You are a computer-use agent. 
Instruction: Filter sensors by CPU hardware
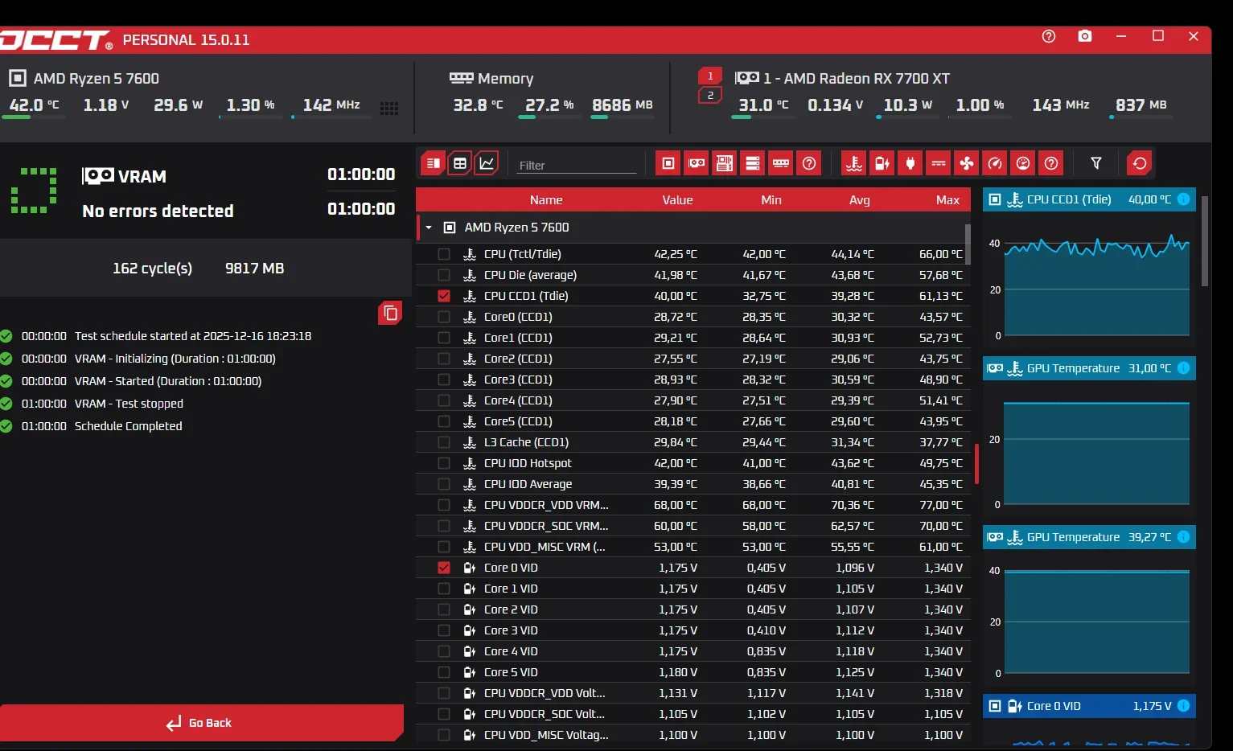tap(668, 163)
